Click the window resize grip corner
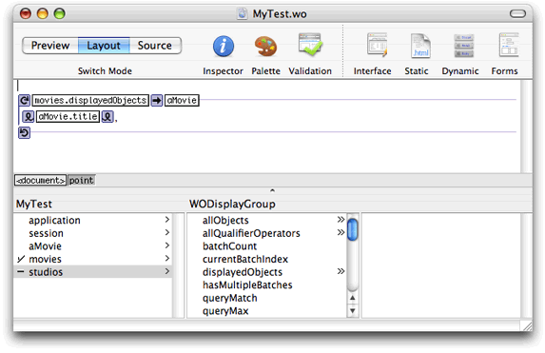545x353 pixels. [527, 325]
